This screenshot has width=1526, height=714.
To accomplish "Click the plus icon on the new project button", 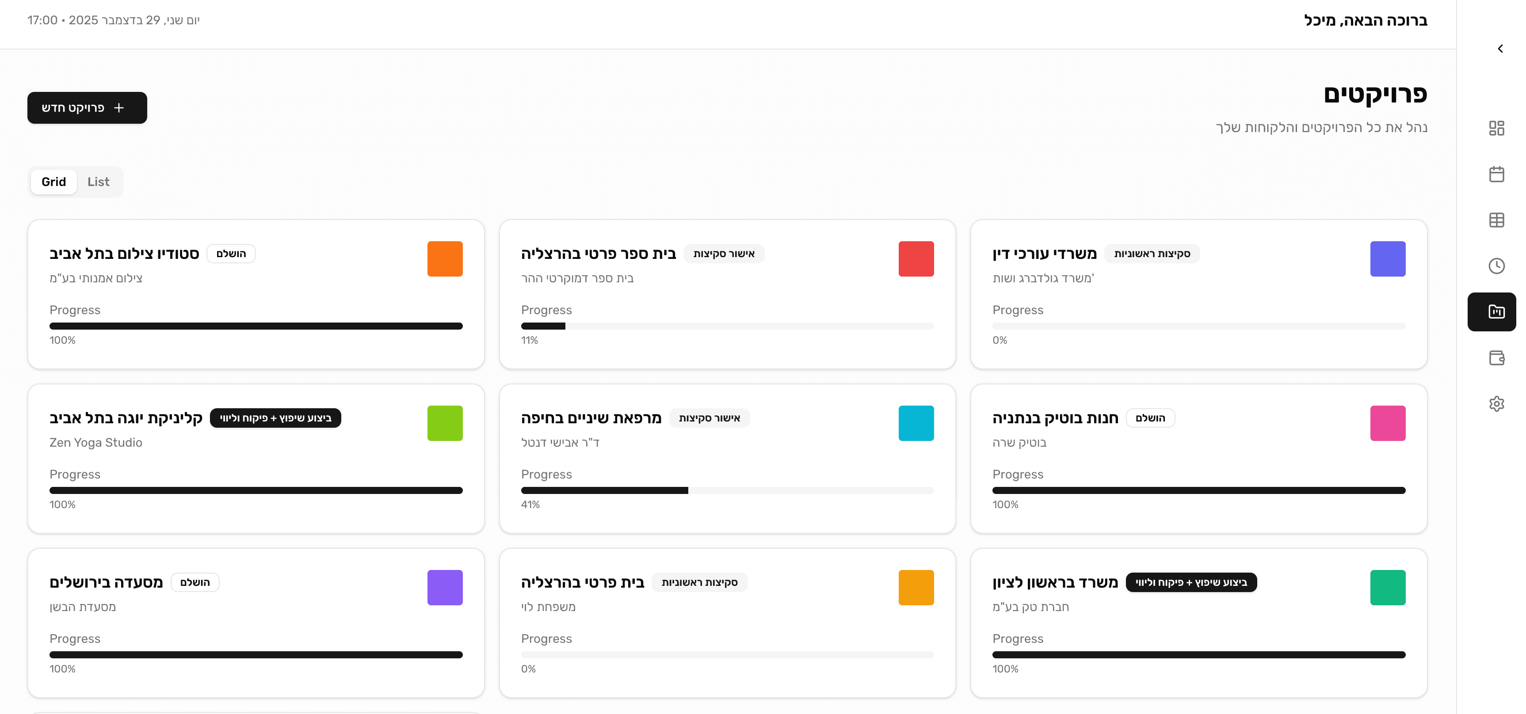I will click(120, 108).
